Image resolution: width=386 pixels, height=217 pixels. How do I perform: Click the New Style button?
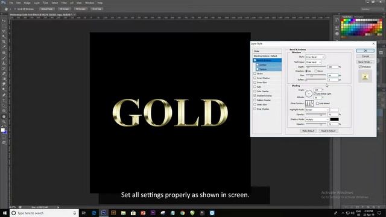pyautogui.click(x=365, y=62)
